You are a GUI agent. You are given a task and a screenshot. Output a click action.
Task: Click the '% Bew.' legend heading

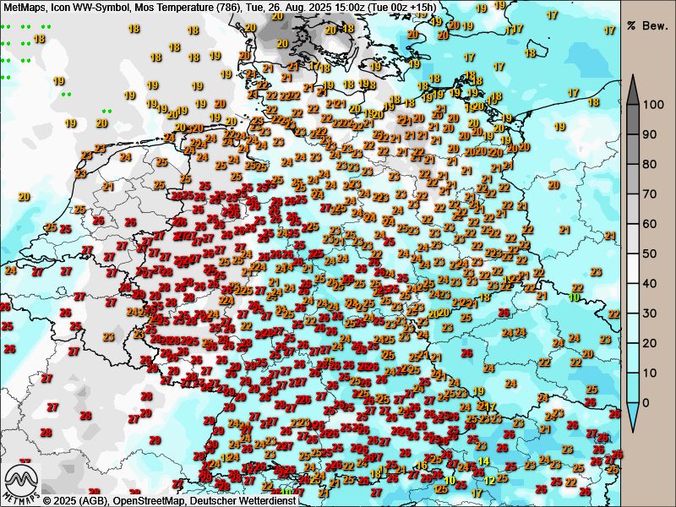coord(647,25)
